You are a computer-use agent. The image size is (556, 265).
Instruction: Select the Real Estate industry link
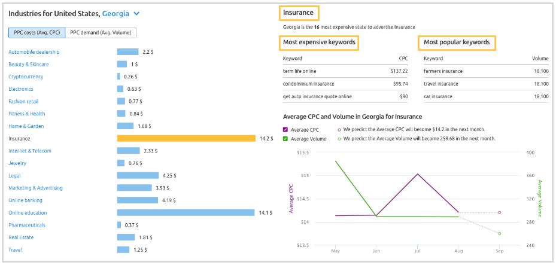coord(21,237)
